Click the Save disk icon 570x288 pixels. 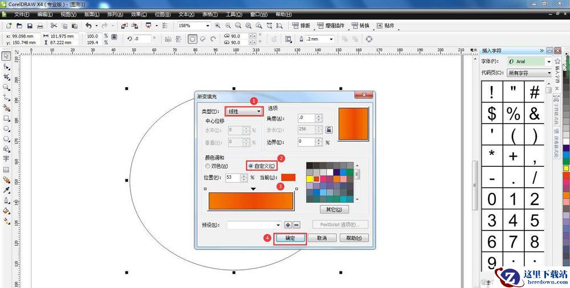pyautogui.click(x=30, y=26)
